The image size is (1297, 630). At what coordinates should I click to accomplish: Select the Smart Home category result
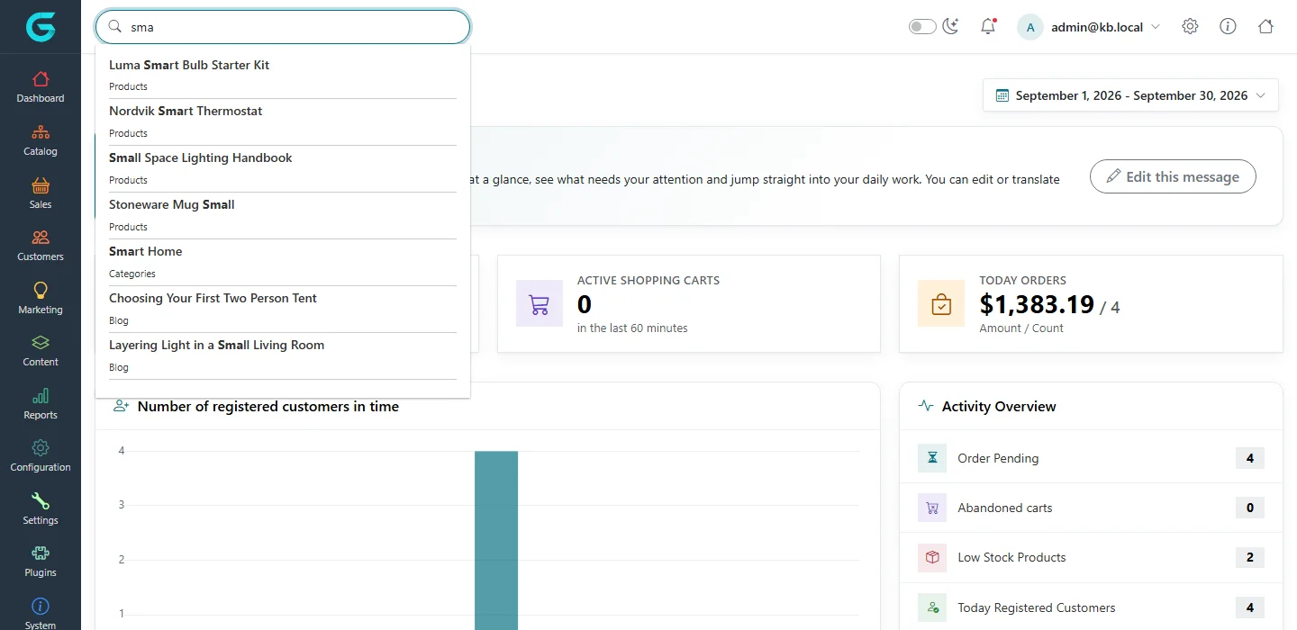coord(283,263)
